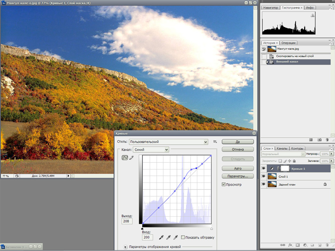Switch to the Навигатор tab
Image resolution: width=335 pixels, height=251 pixels.
(x=270, y=8)
